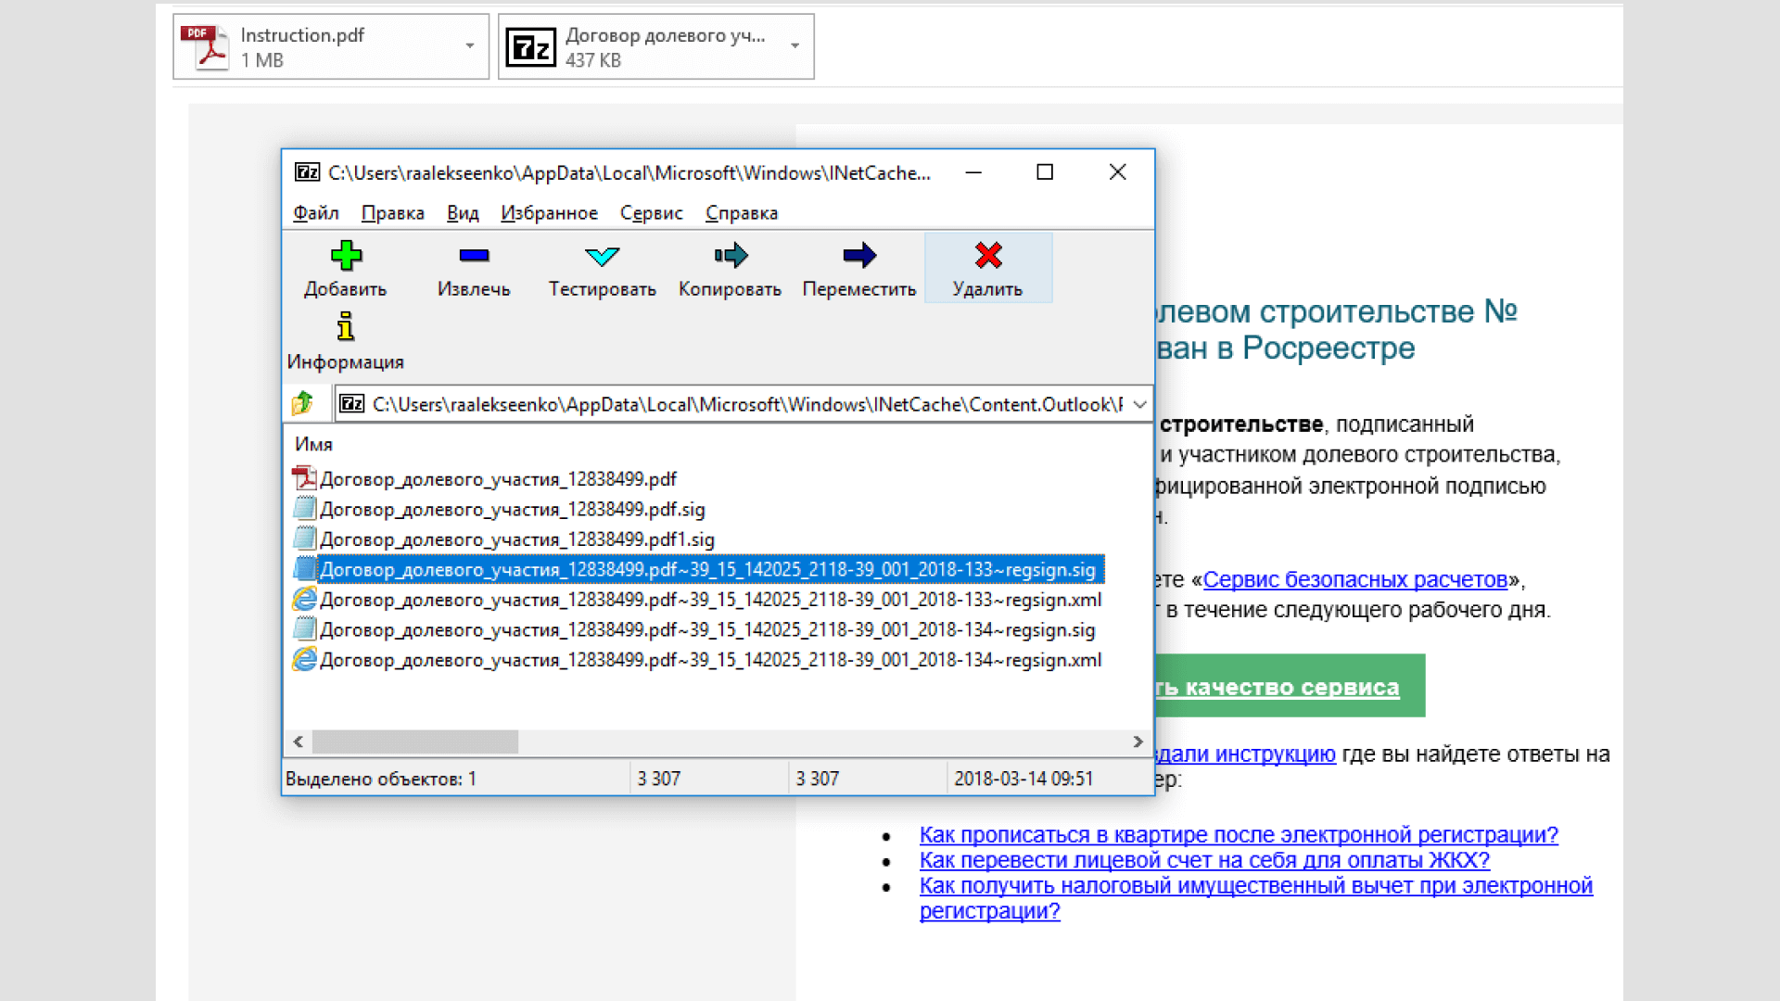The image size is (1780, 1001).
Task: Select file Договор_долевого_участия_12838499.pdf
Action: (x=498, y=479)
